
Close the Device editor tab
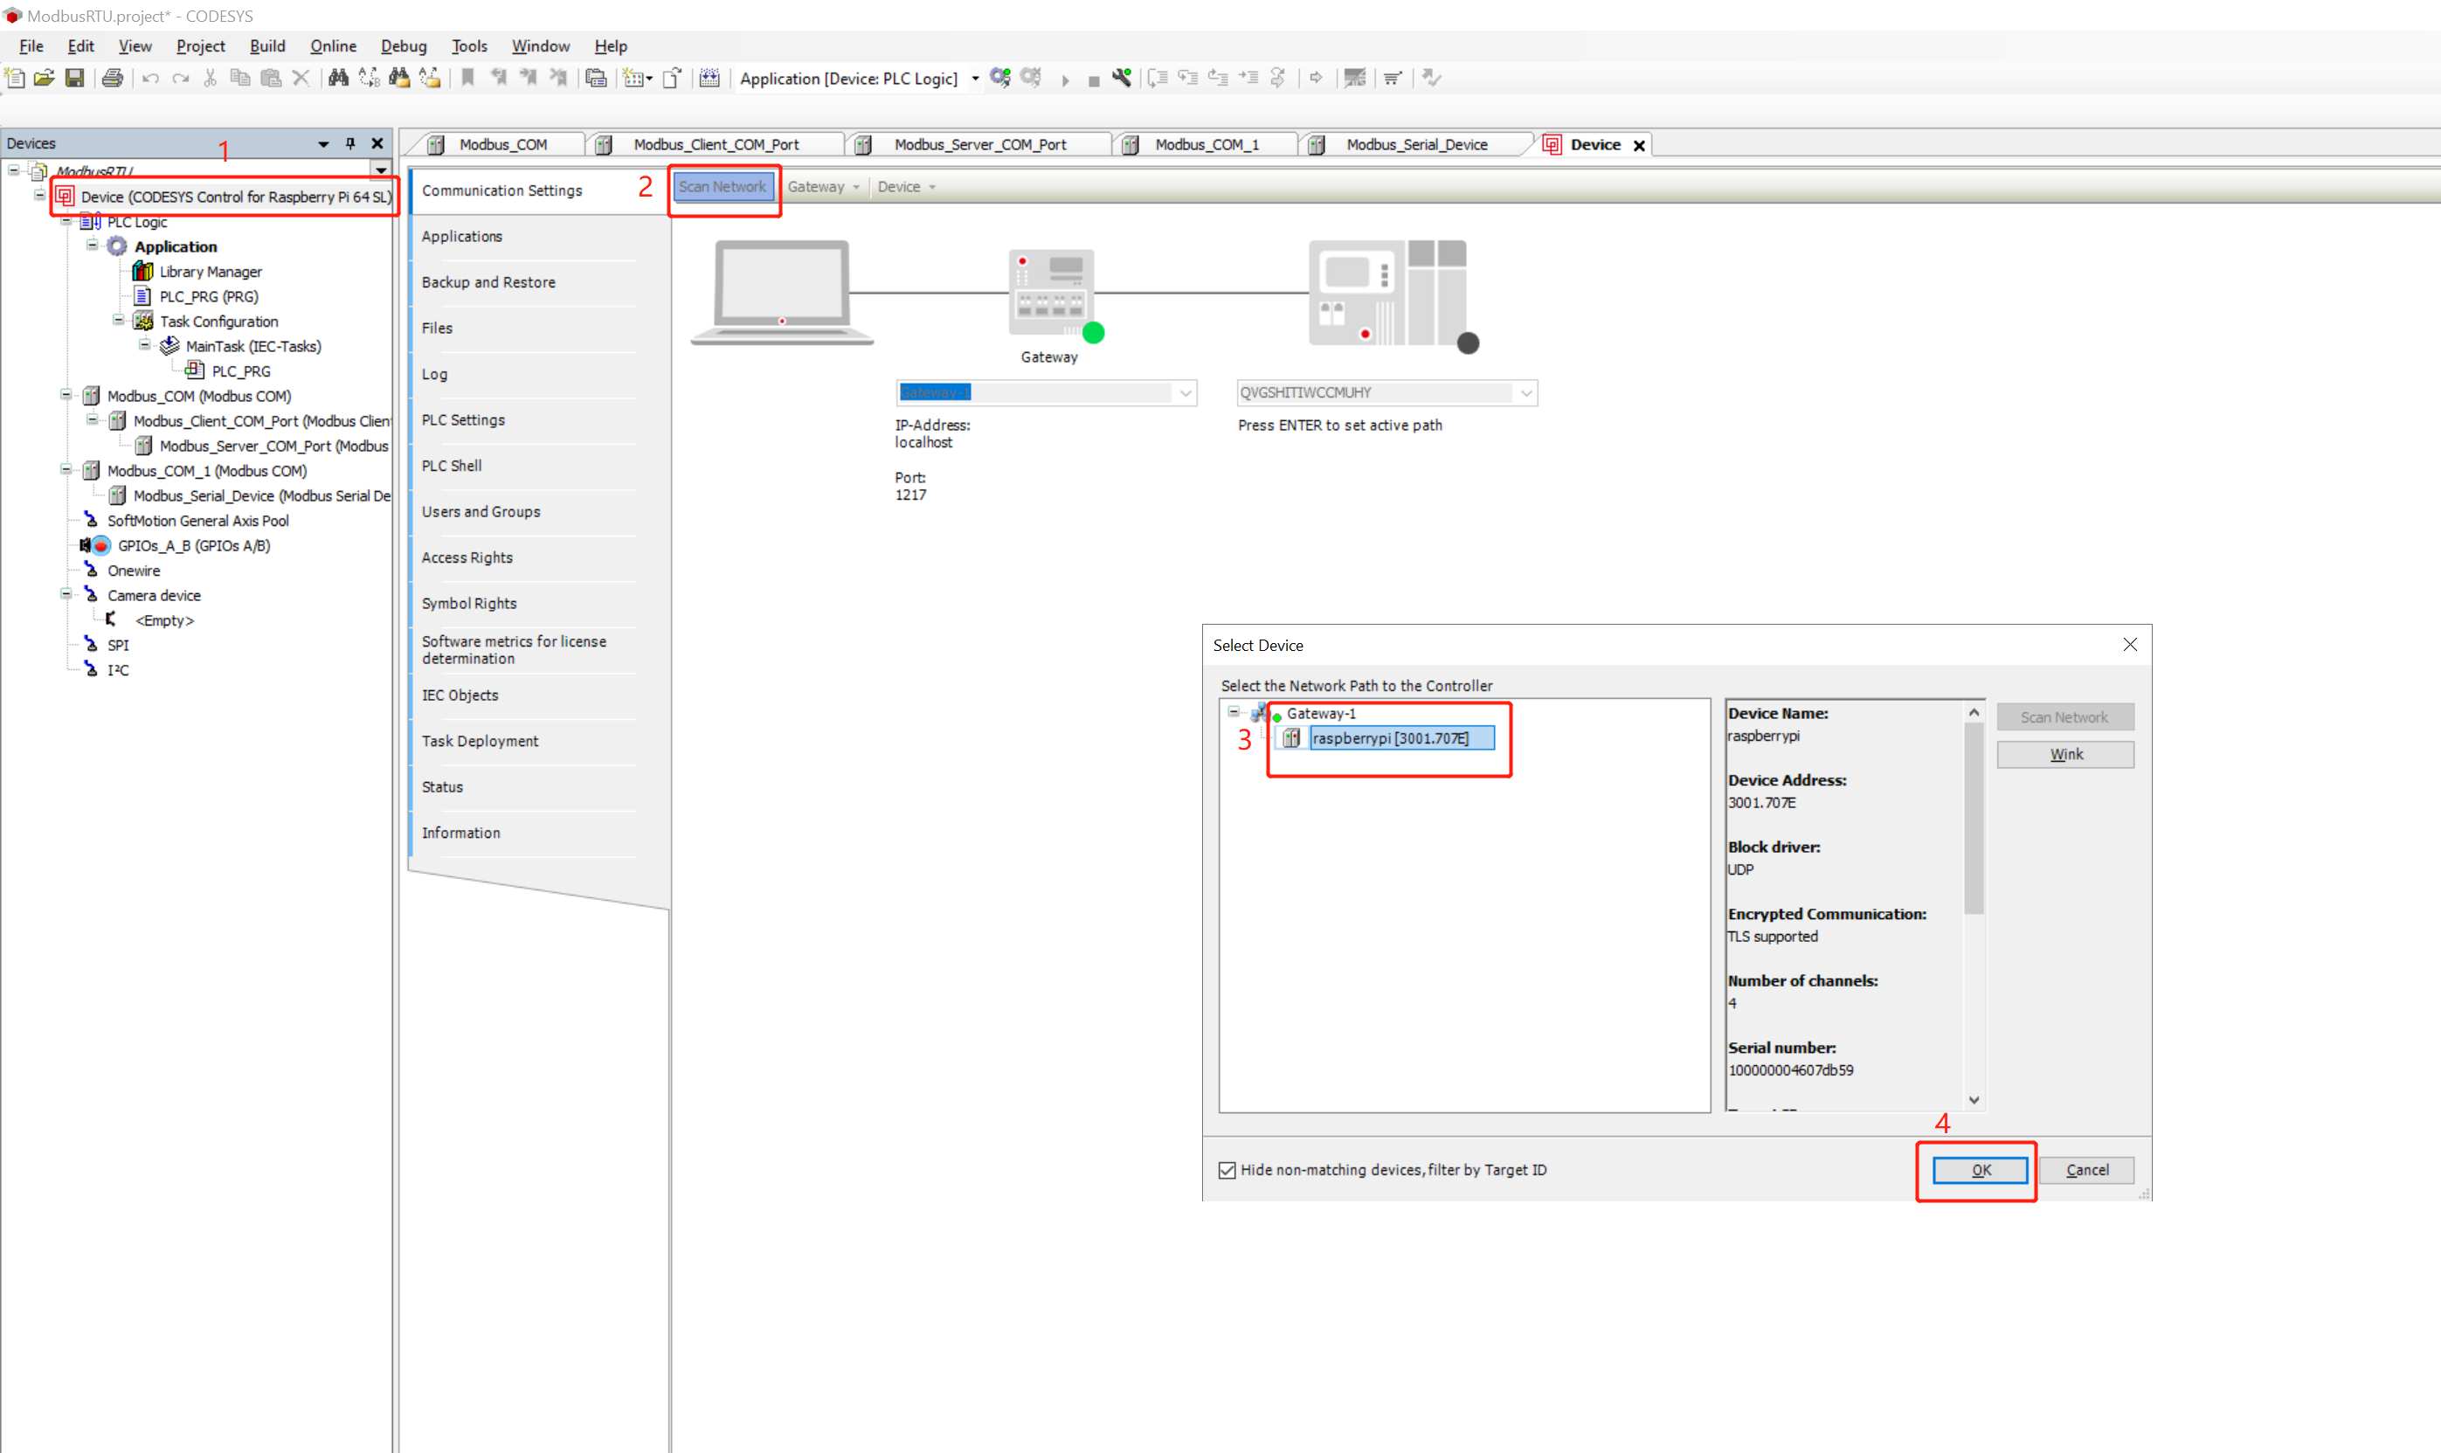(1639, 146)
